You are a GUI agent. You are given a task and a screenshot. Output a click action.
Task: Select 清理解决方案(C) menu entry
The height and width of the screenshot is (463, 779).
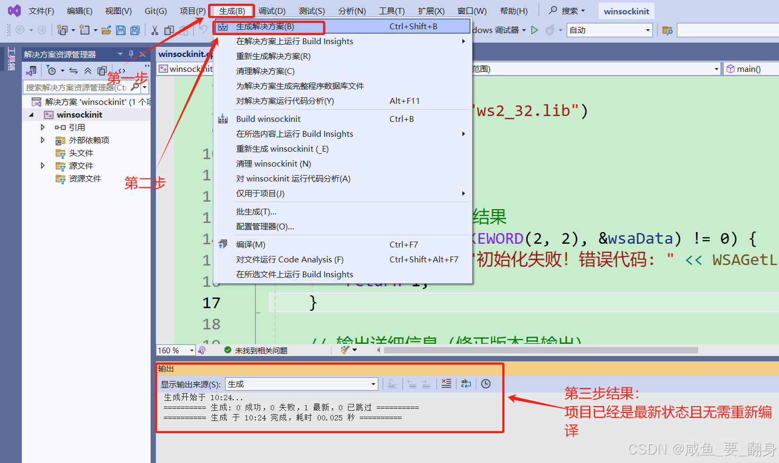(x=342, y=71)
